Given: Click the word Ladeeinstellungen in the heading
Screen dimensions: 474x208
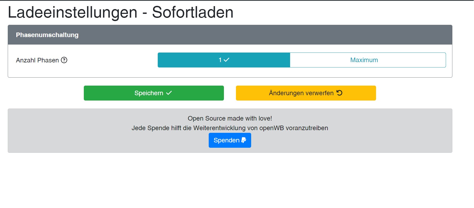Looking at the screenshot, I should pyautogui.click(x=73, y=12).
